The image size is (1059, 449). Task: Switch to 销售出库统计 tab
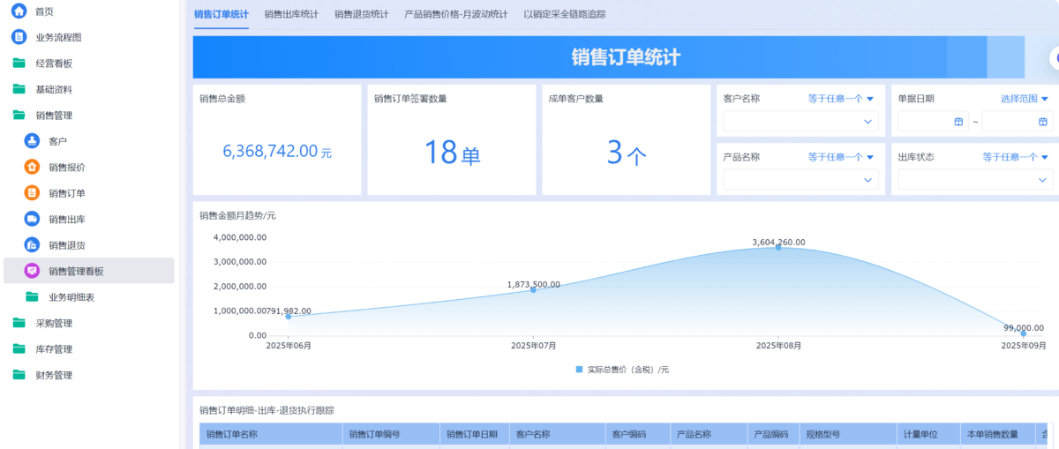[x=291, y=14]
